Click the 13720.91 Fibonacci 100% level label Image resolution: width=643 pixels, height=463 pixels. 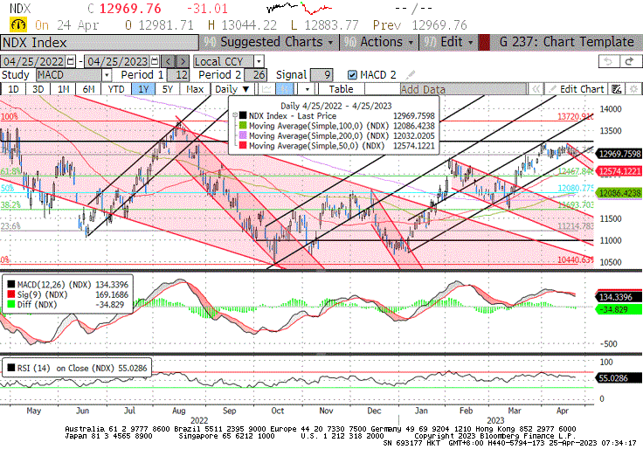576,116
